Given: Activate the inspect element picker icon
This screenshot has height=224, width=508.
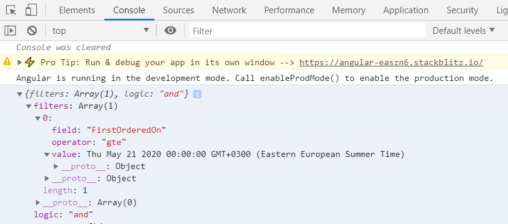Looking at the screenshot, I should (x=11, y=10).
